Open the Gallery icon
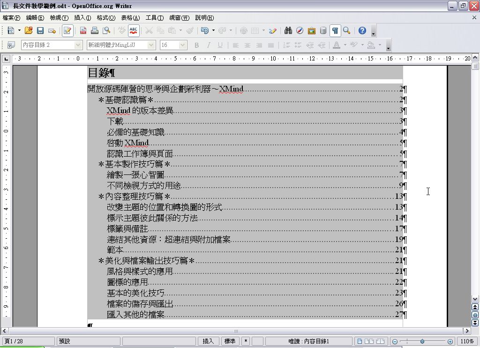This screenshot has height=348, width=480. point(311,30)
